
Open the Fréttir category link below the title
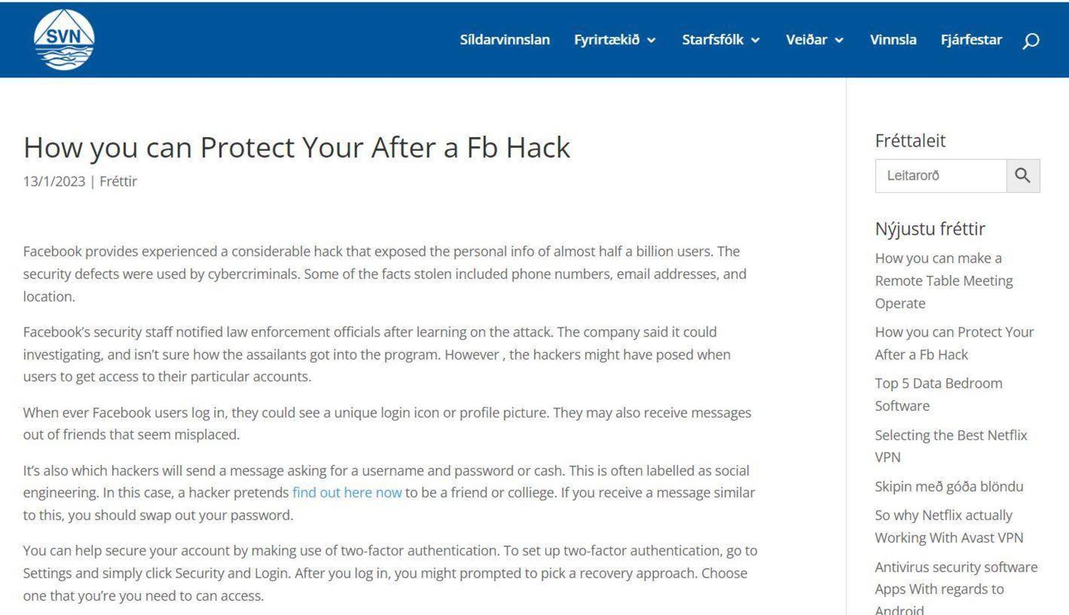click(x=118, y=181)
